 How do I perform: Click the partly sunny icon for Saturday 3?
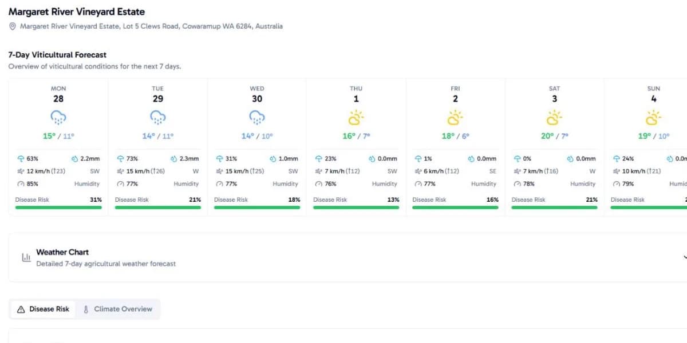coord(554,118)
